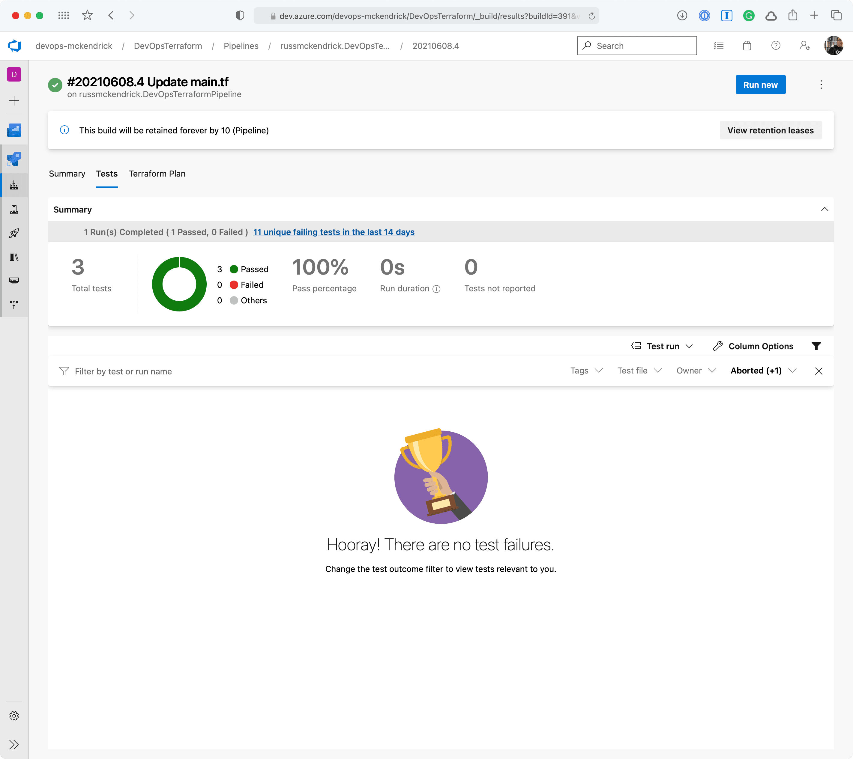Open the Marketplace shopping bag icon
Screen dimensions: 853x759
tap(747, 46)
